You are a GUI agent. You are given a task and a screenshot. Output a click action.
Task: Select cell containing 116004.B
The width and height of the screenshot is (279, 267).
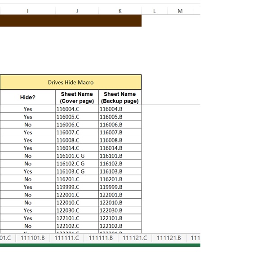click(120, 109)
